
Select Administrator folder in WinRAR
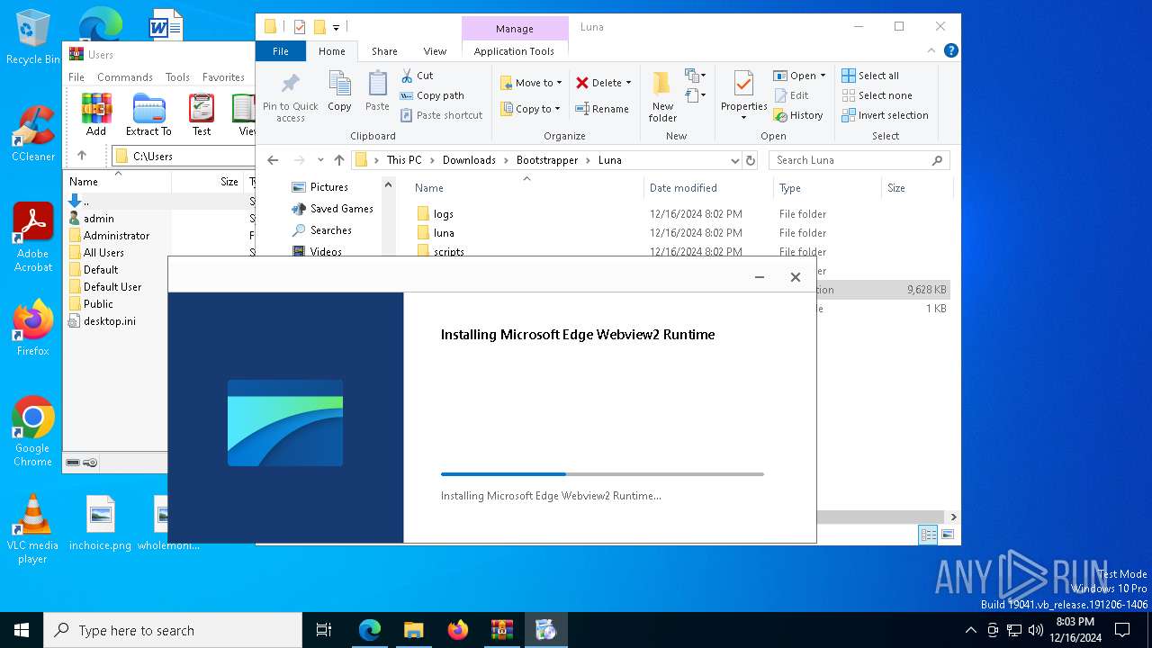[x=116, y=236]
